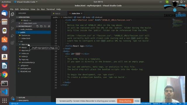Collapse all folders icon in explorer header
This screenshot has height=105, width=187.
49,26
